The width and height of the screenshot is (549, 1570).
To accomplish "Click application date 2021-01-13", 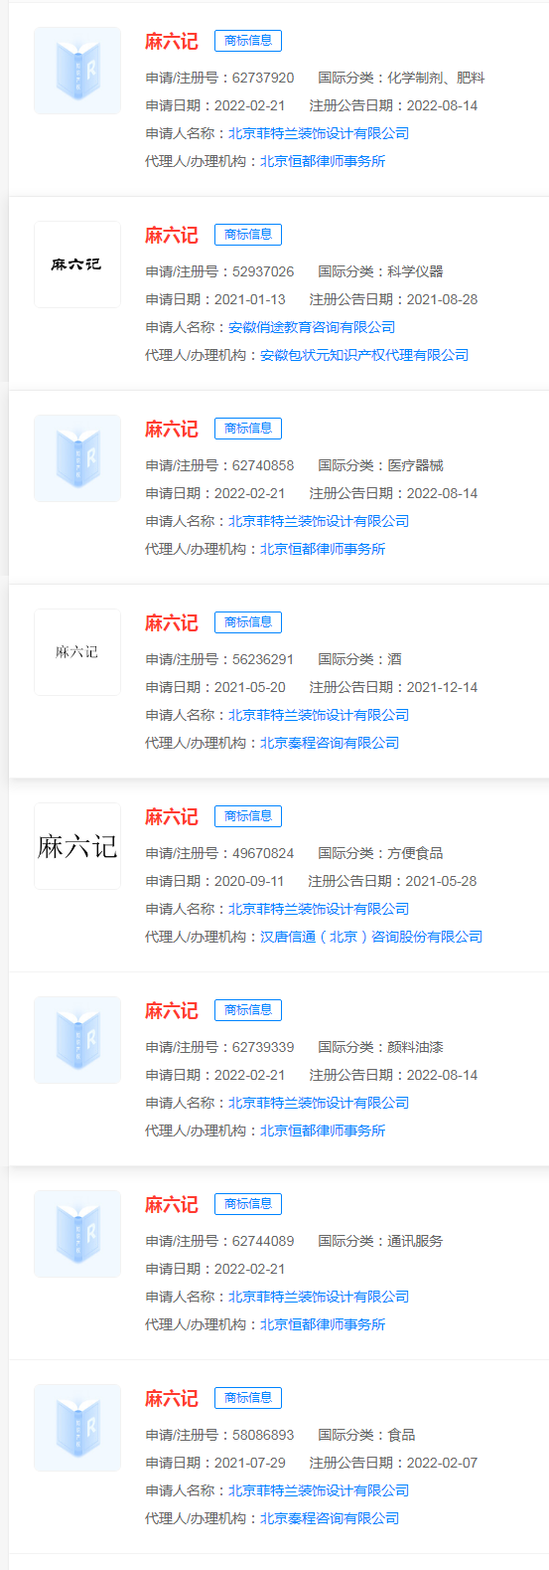I will coord(250,299).
